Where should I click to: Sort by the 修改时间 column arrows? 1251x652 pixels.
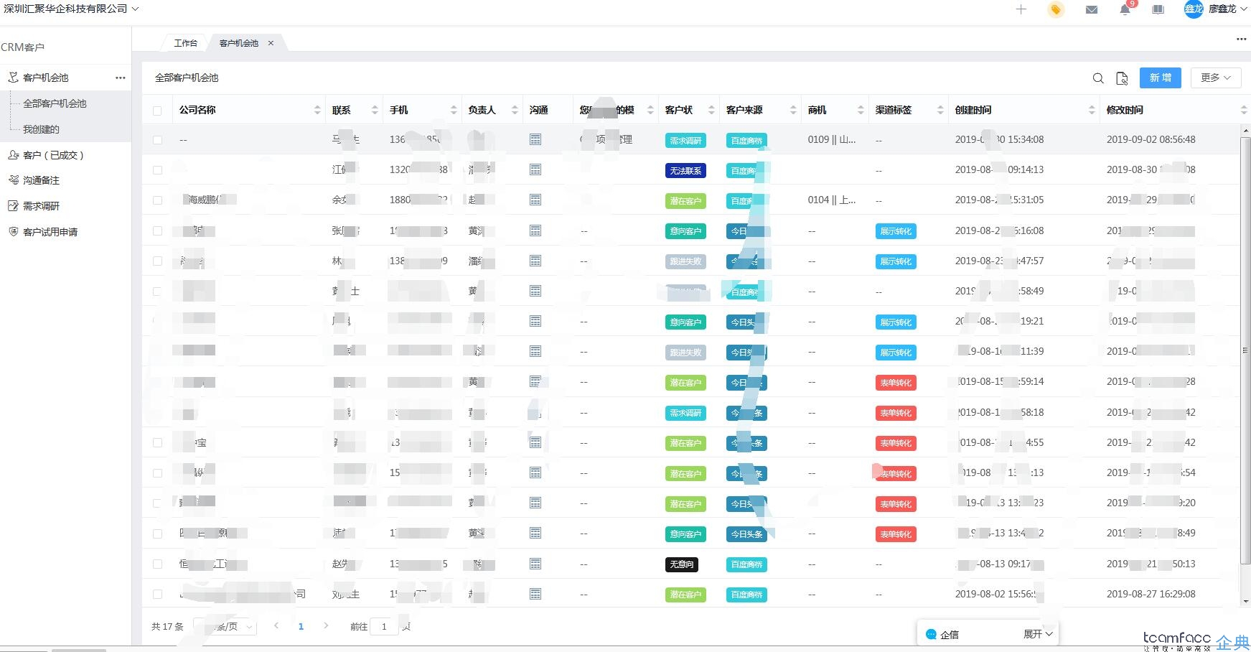coord(1243,110)
